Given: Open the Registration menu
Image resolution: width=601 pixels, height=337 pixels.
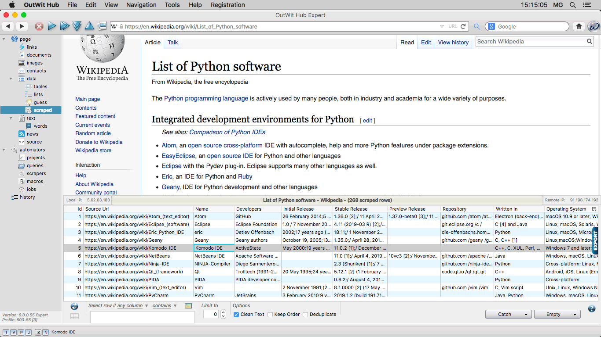Looking at the screenshot, I should (x=228, y=5).
